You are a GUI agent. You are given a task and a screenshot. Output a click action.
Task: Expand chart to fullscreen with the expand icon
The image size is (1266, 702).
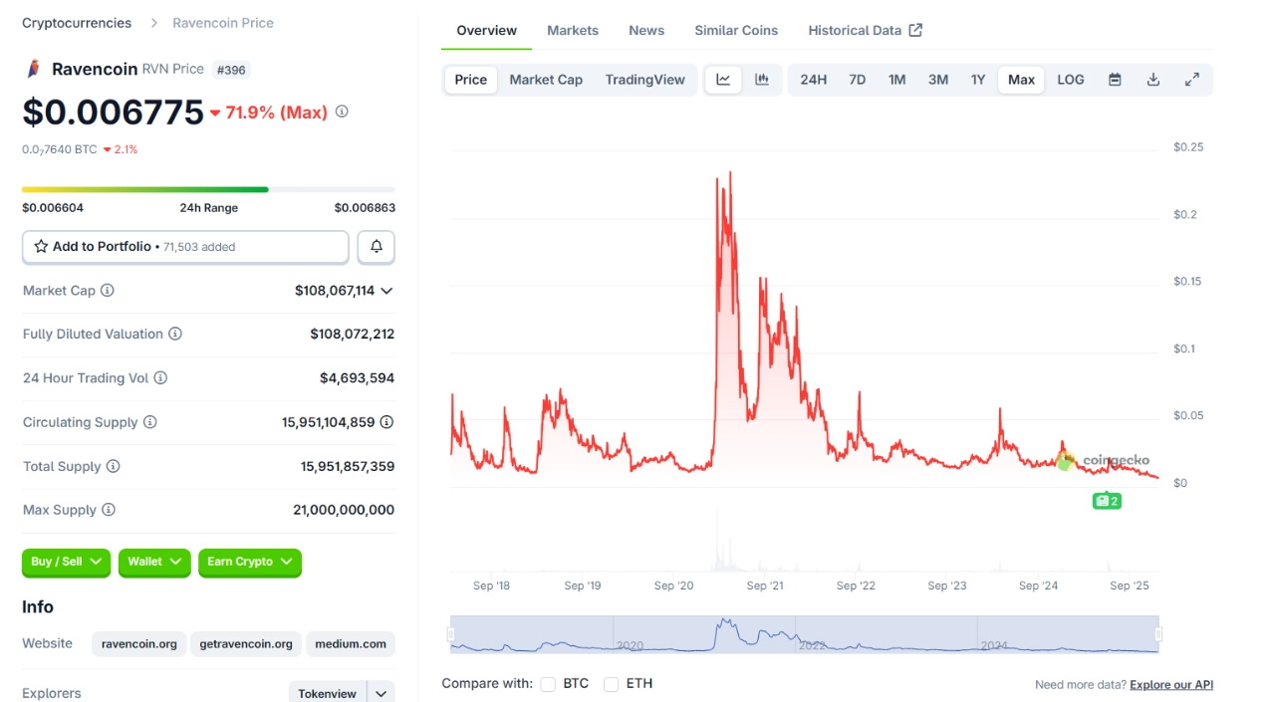pos(1192,79)
